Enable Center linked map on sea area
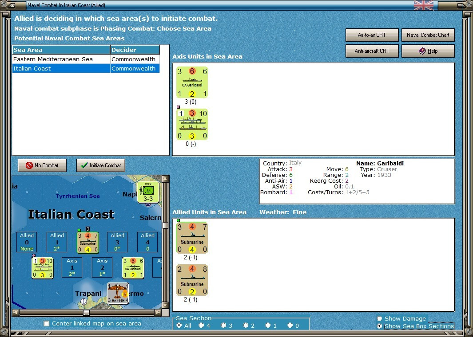 (47, 323)
